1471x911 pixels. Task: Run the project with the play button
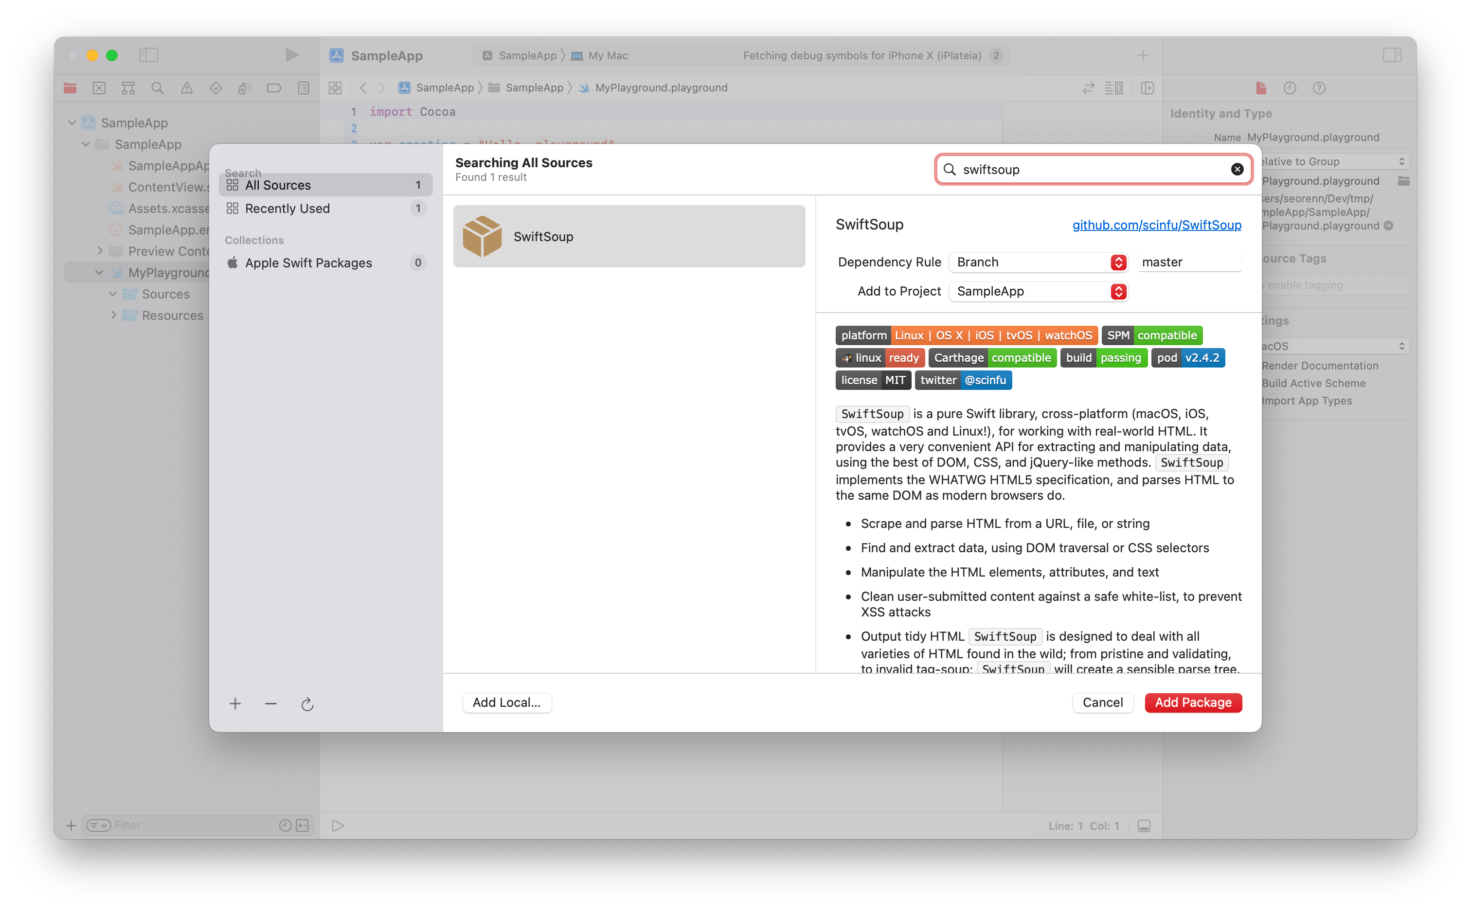[292, 55]
